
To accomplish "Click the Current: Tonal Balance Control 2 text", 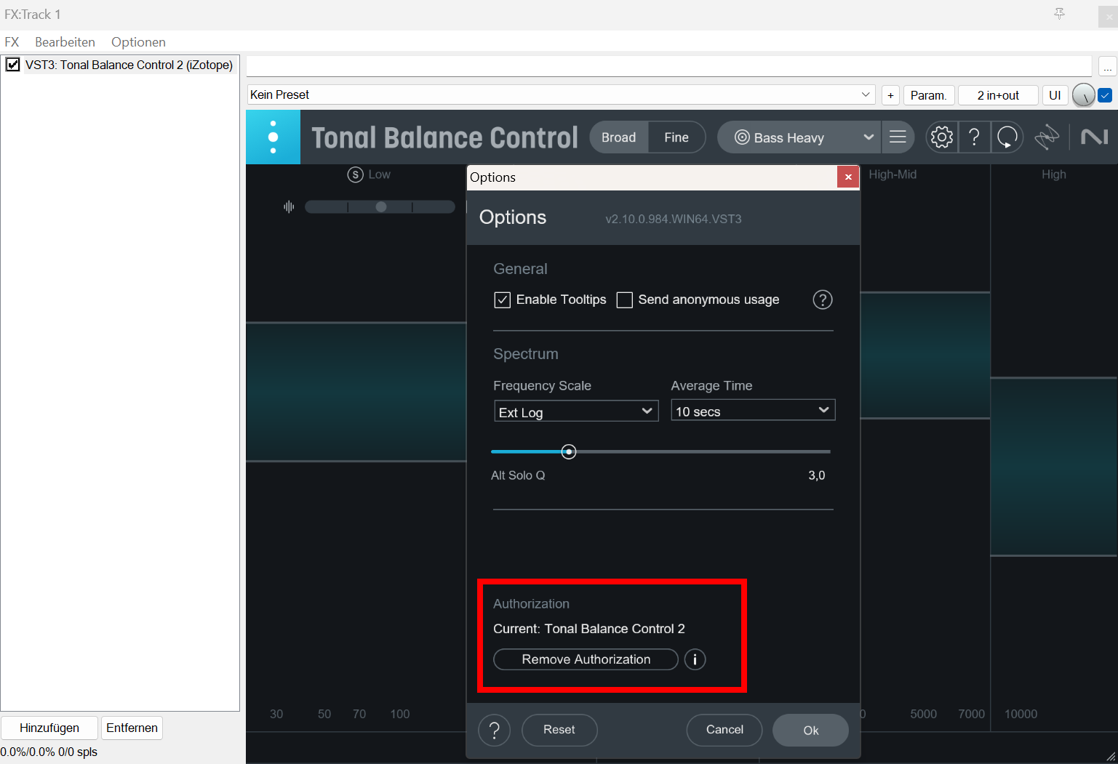I will (589, 629).
